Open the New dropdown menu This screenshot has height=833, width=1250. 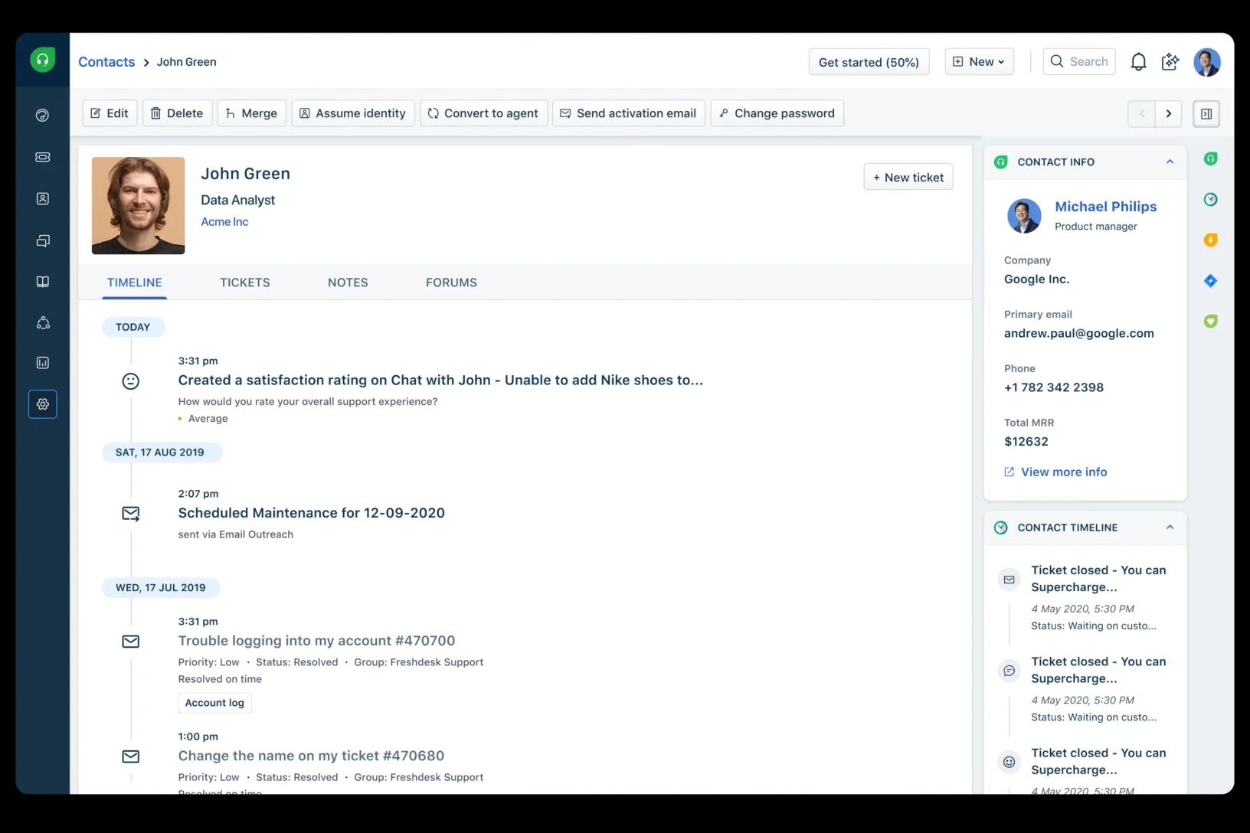coord(979,62)
